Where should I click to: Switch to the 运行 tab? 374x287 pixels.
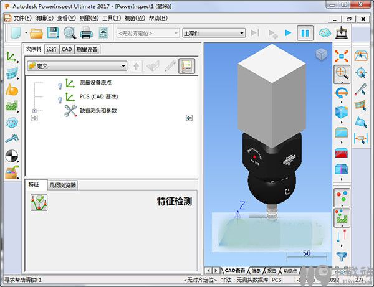52,50
